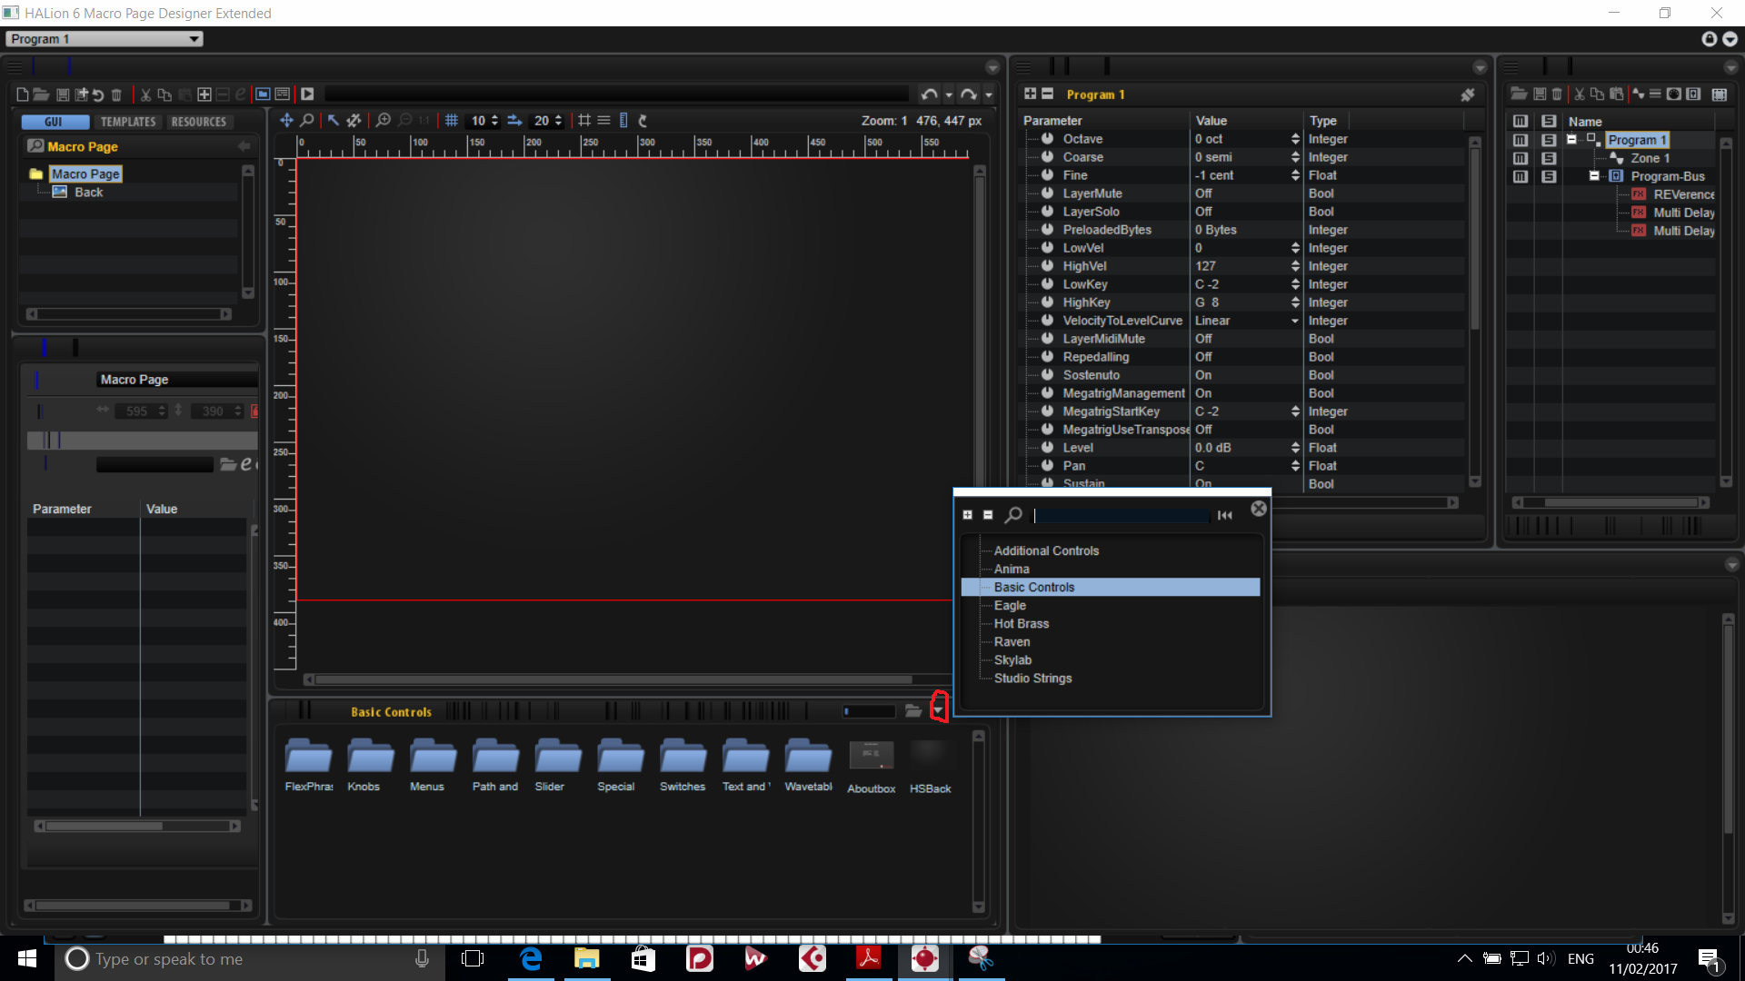Click the undo arrow icon
The height and width of the screenshot is (981, 1745).
point(928,94)
